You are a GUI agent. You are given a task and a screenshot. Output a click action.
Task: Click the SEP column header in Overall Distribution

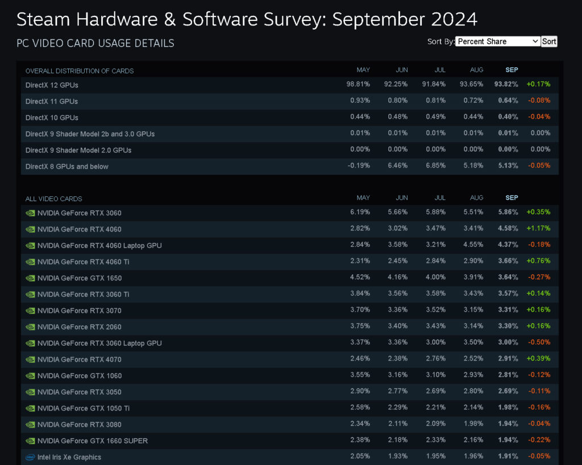click(x=512, y=70)
